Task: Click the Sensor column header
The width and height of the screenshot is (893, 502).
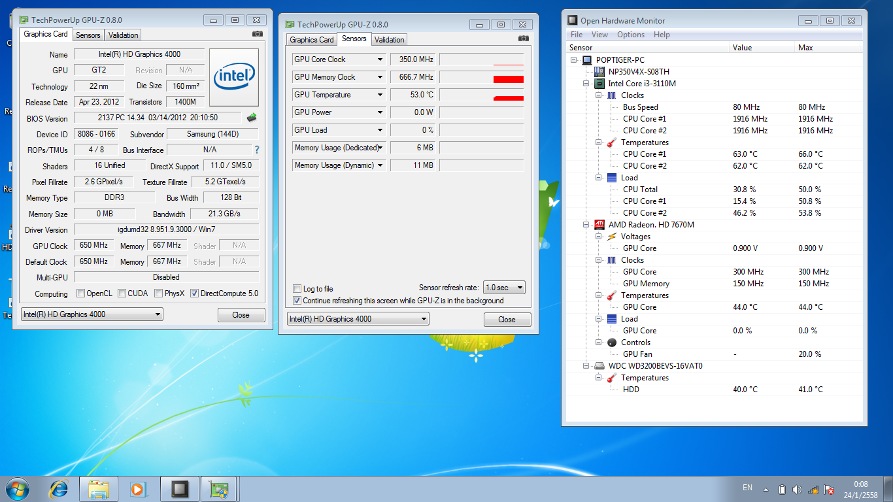Action: pos(648,48)
